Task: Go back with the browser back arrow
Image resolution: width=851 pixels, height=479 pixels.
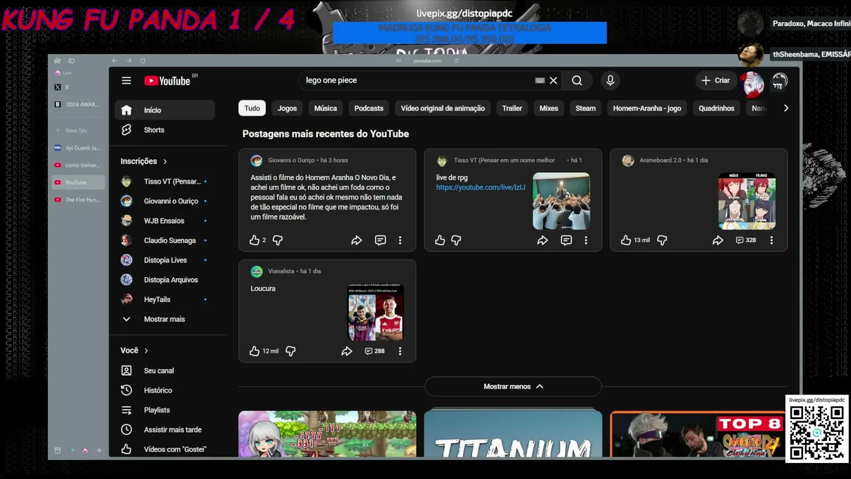Action: 114,61
